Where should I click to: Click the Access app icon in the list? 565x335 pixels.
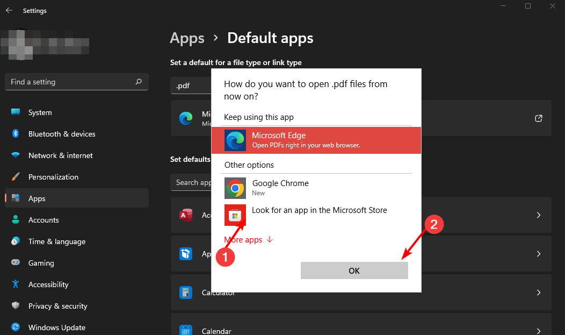pyautogui.click(x=186, y=215)
